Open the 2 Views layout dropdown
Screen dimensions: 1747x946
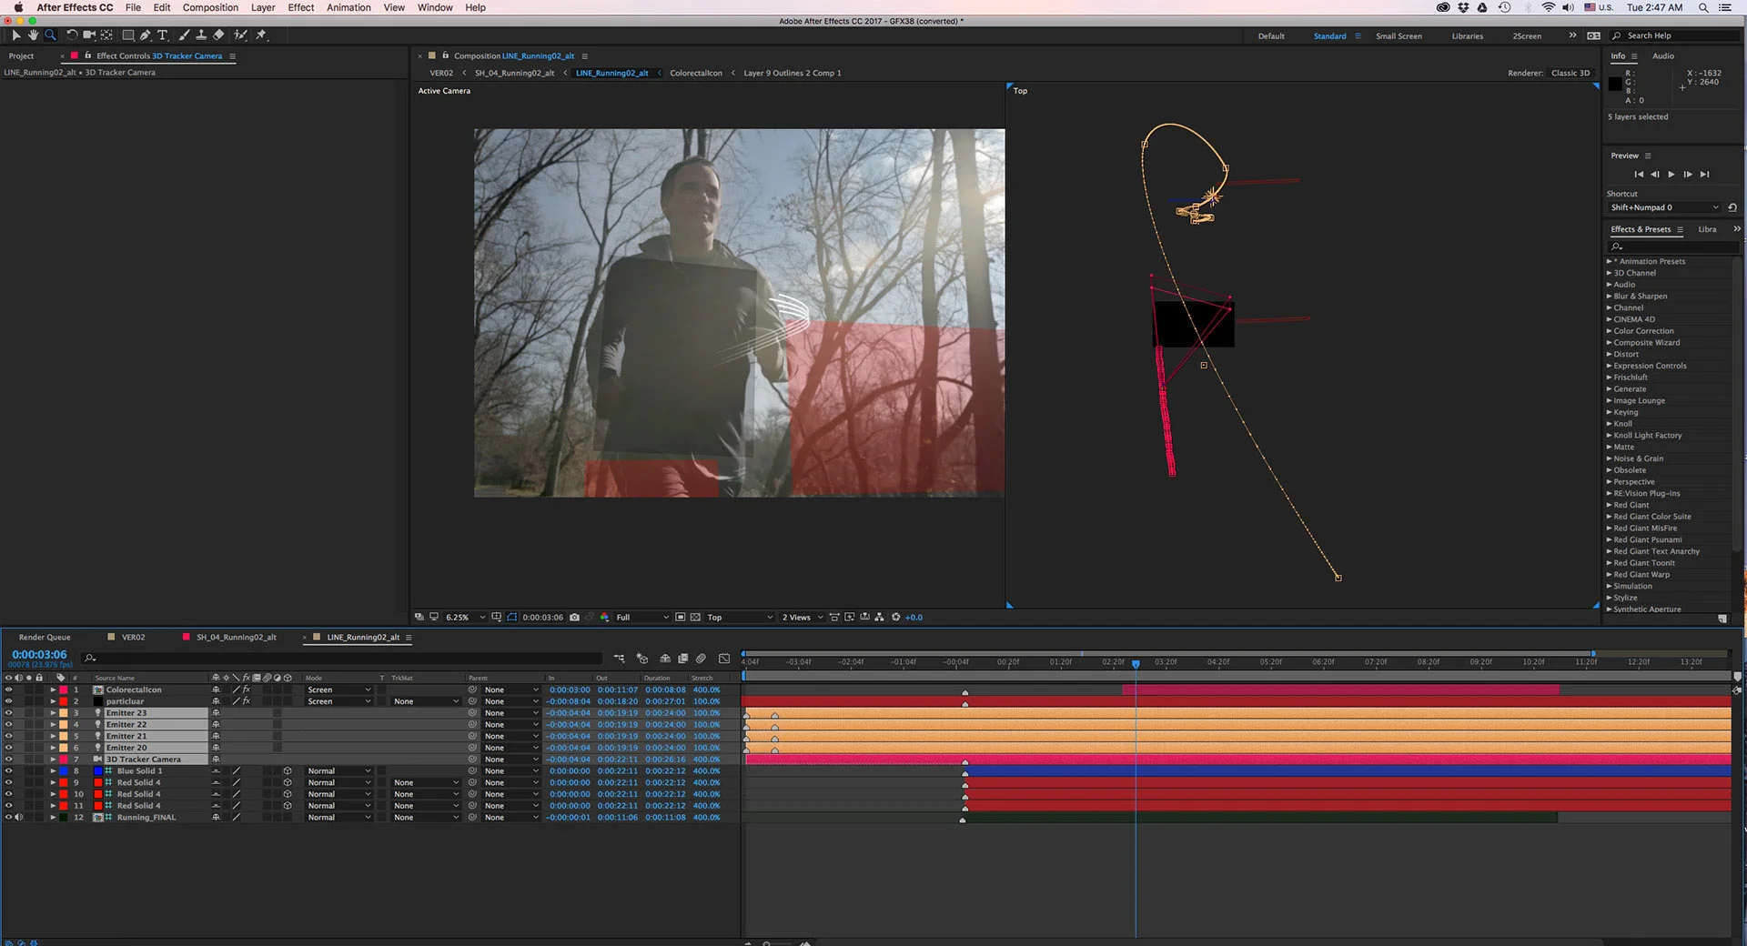click(x=803, y=618)
